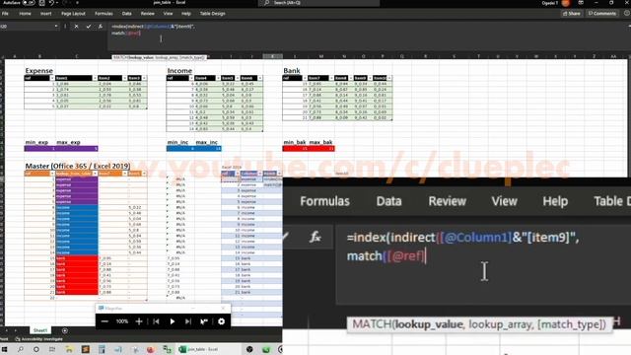This screenshot has width=631, height=355.
Task: Open Insert Function dialog via fx icon
Action: point(101,27)
